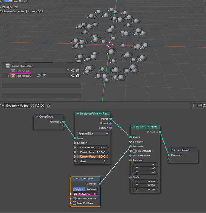
Task: Click the blue modifier wrench icon on Sphere.002
Action: (39, 76)
